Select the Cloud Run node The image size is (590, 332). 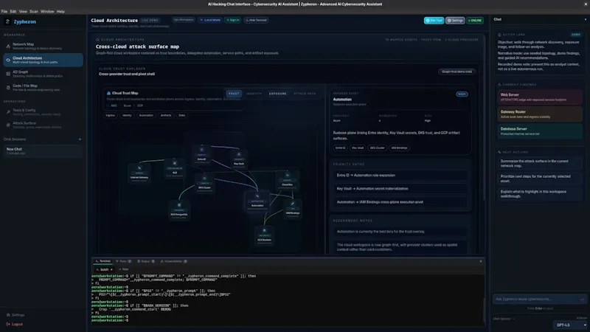pyautogui.click(x=287, y=180)
